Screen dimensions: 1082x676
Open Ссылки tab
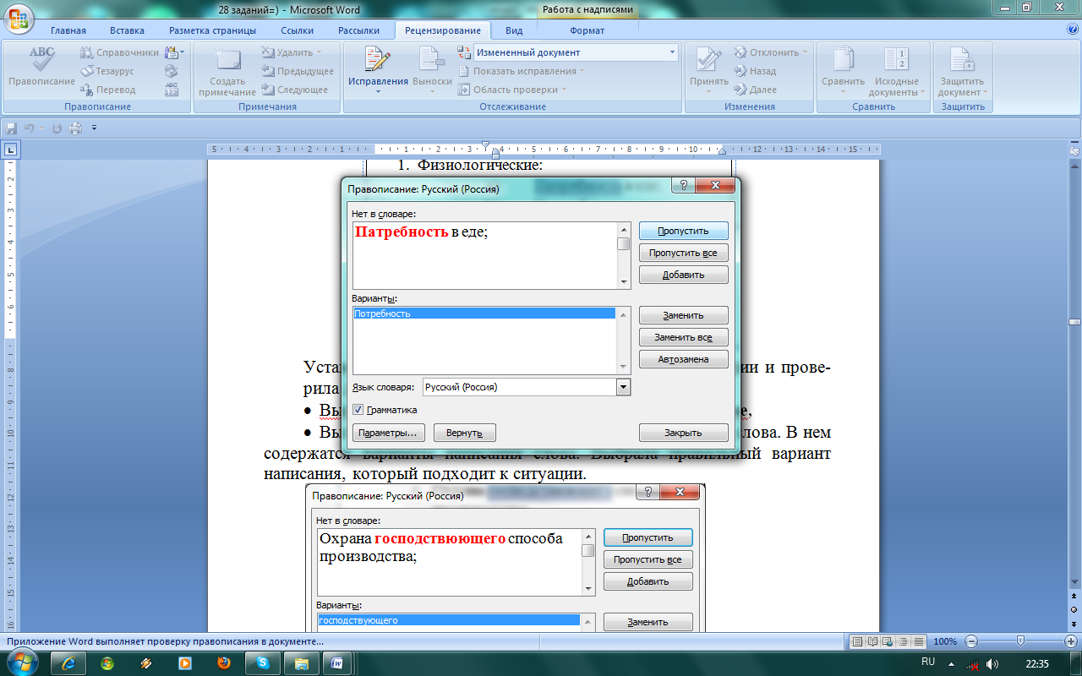[297, 30]
